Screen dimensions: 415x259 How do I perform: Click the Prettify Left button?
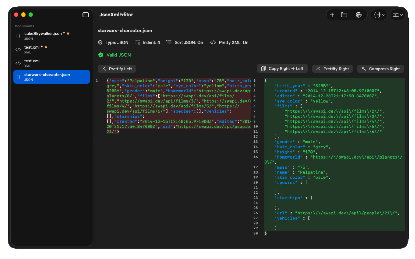116,69
